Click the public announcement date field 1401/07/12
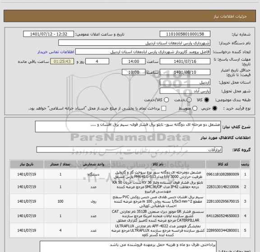The height and width of the screenshot is (252, 260). click(48, 34)
